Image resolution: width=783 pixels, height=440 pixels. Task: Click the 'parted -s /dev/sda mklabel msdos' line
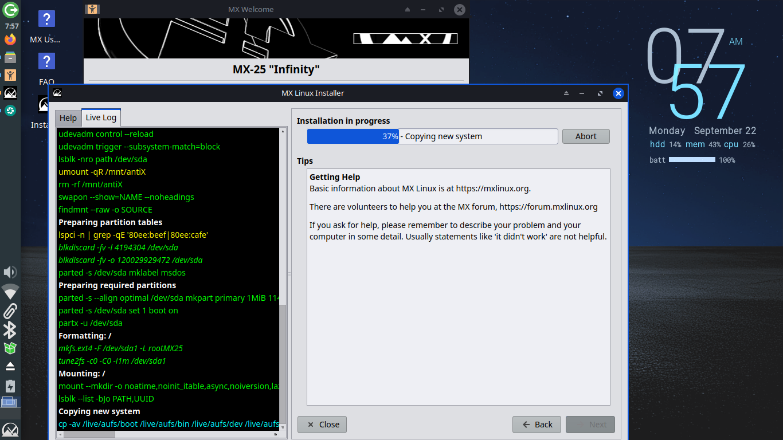(x=122, y=273)
